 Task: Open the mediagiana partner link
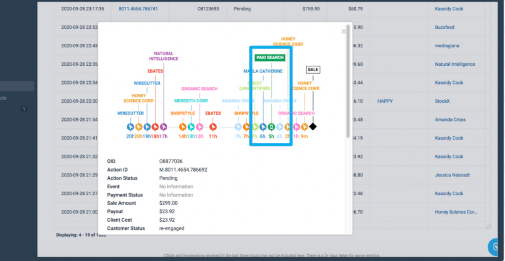click(x=447, y=46)
